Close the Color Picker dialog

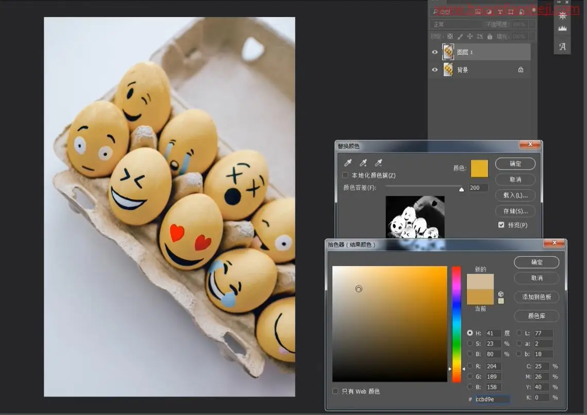555,243
